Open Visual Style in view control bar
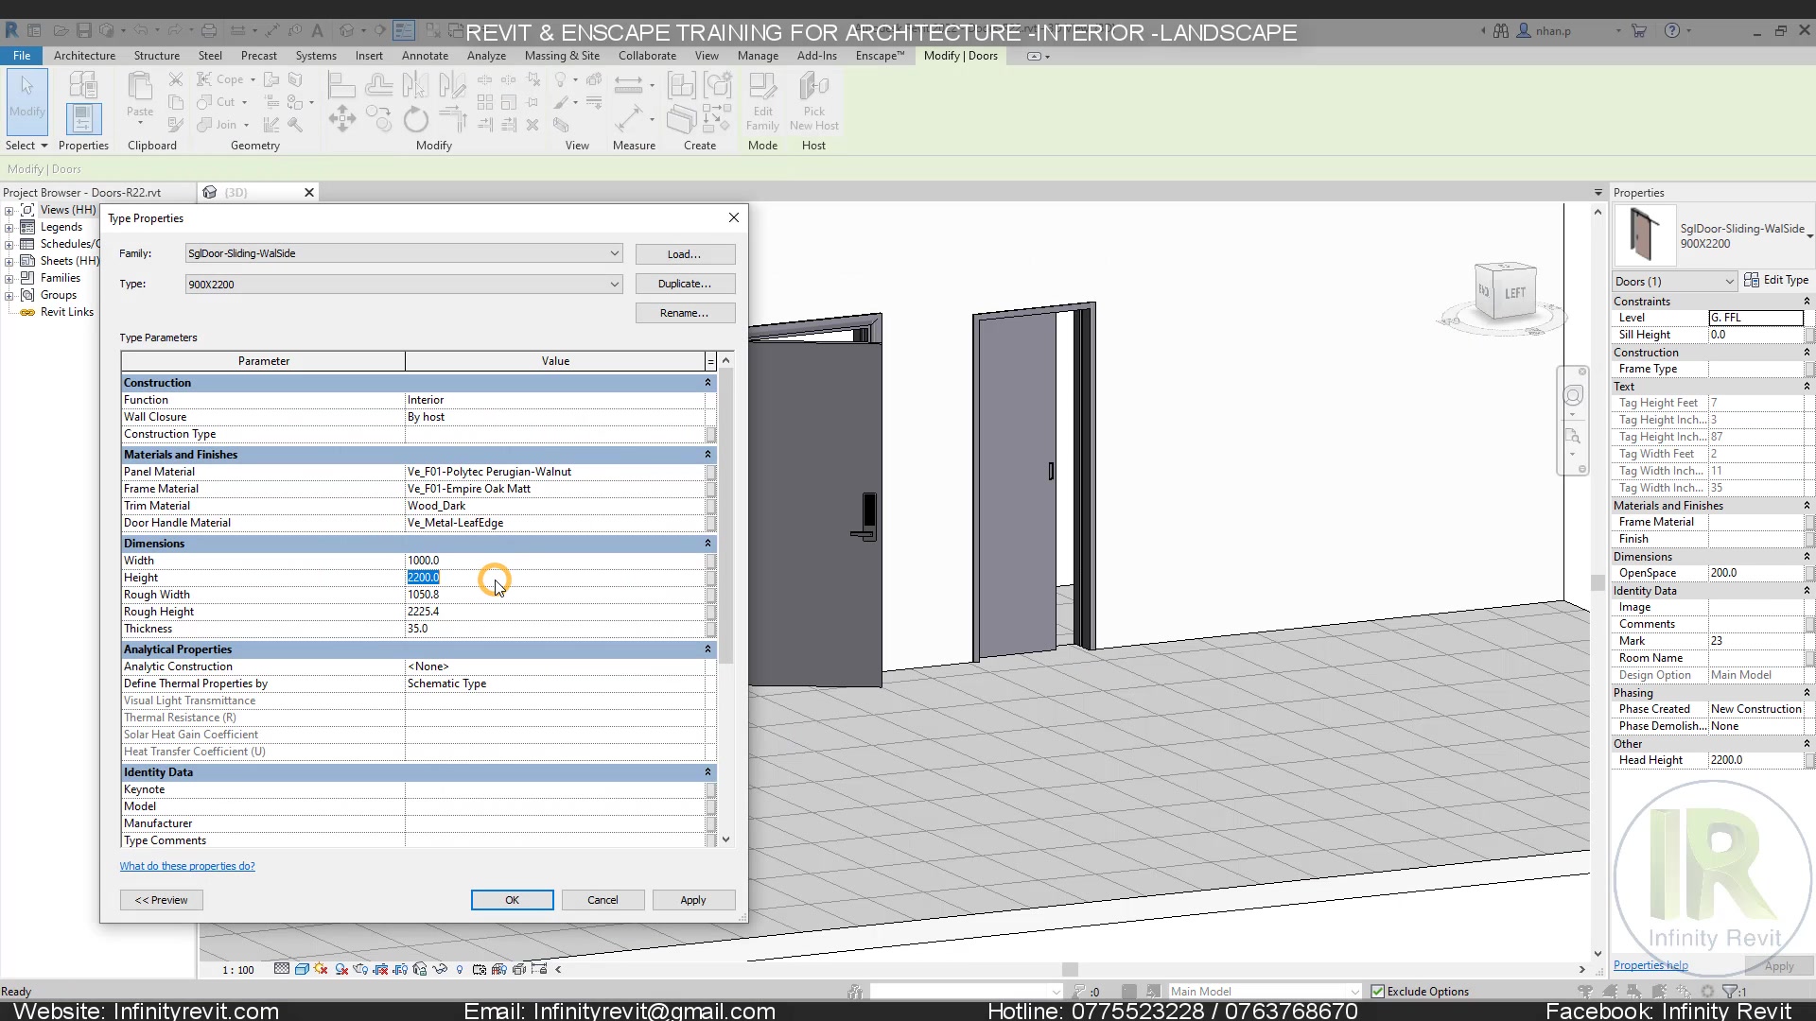The image size is (1816, 1021). coord(302,969)
